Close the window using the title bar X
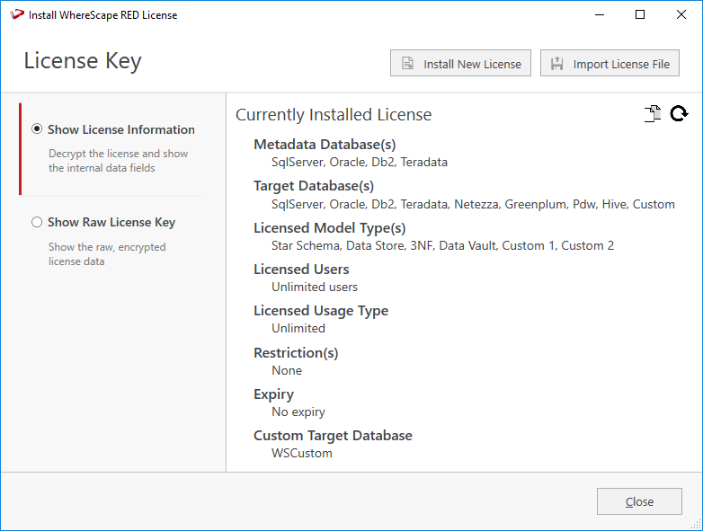Viewport: 703px width, 531px height. (x=681, y=14)
